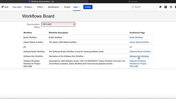Image resolution: width=176 pixels, height=99 pixels.
Task: Click the search magnifier icon
Action: point(133,7)
